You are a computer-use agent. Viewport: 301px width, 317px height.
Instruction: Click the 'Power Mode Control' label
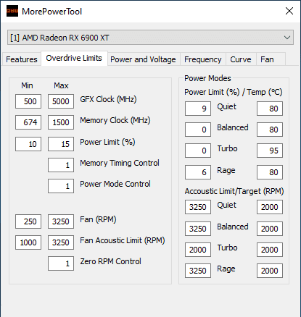[115, 184]
